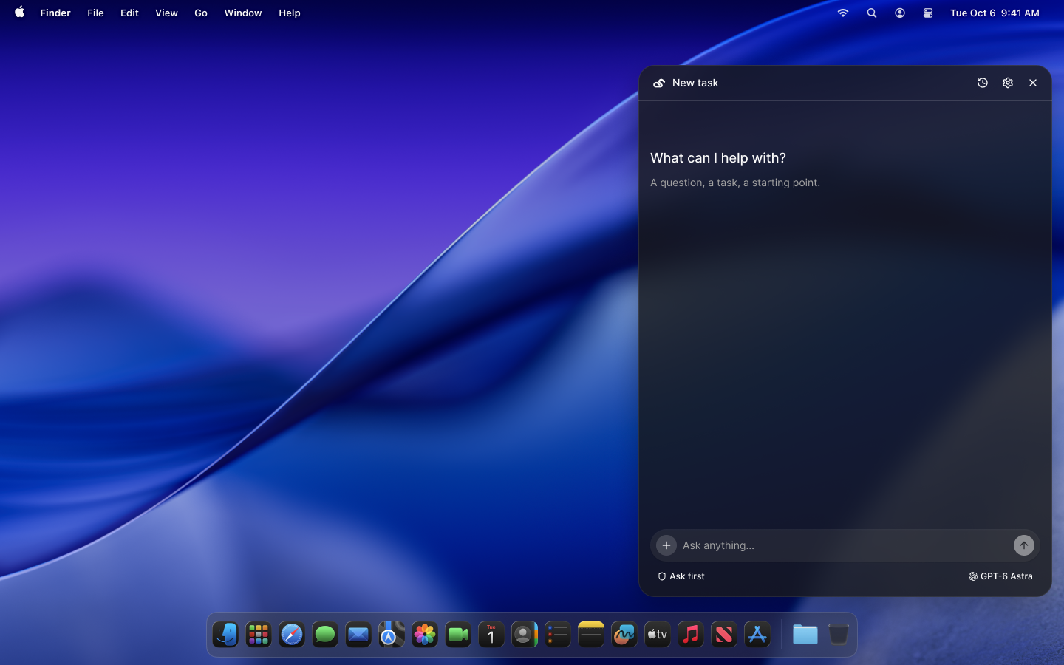The image size is (1064, 665).
Task: Open the File menu
Action: [x=95, y=13]
